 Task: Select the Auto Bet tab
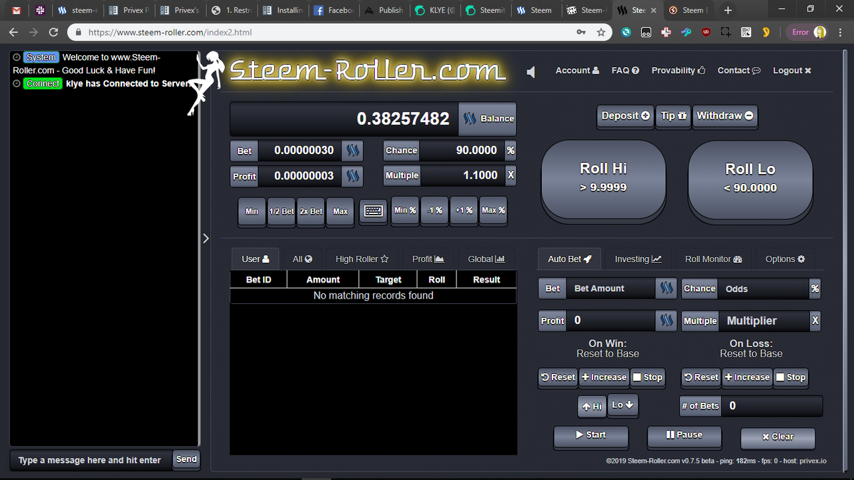[x=570, y=259]
